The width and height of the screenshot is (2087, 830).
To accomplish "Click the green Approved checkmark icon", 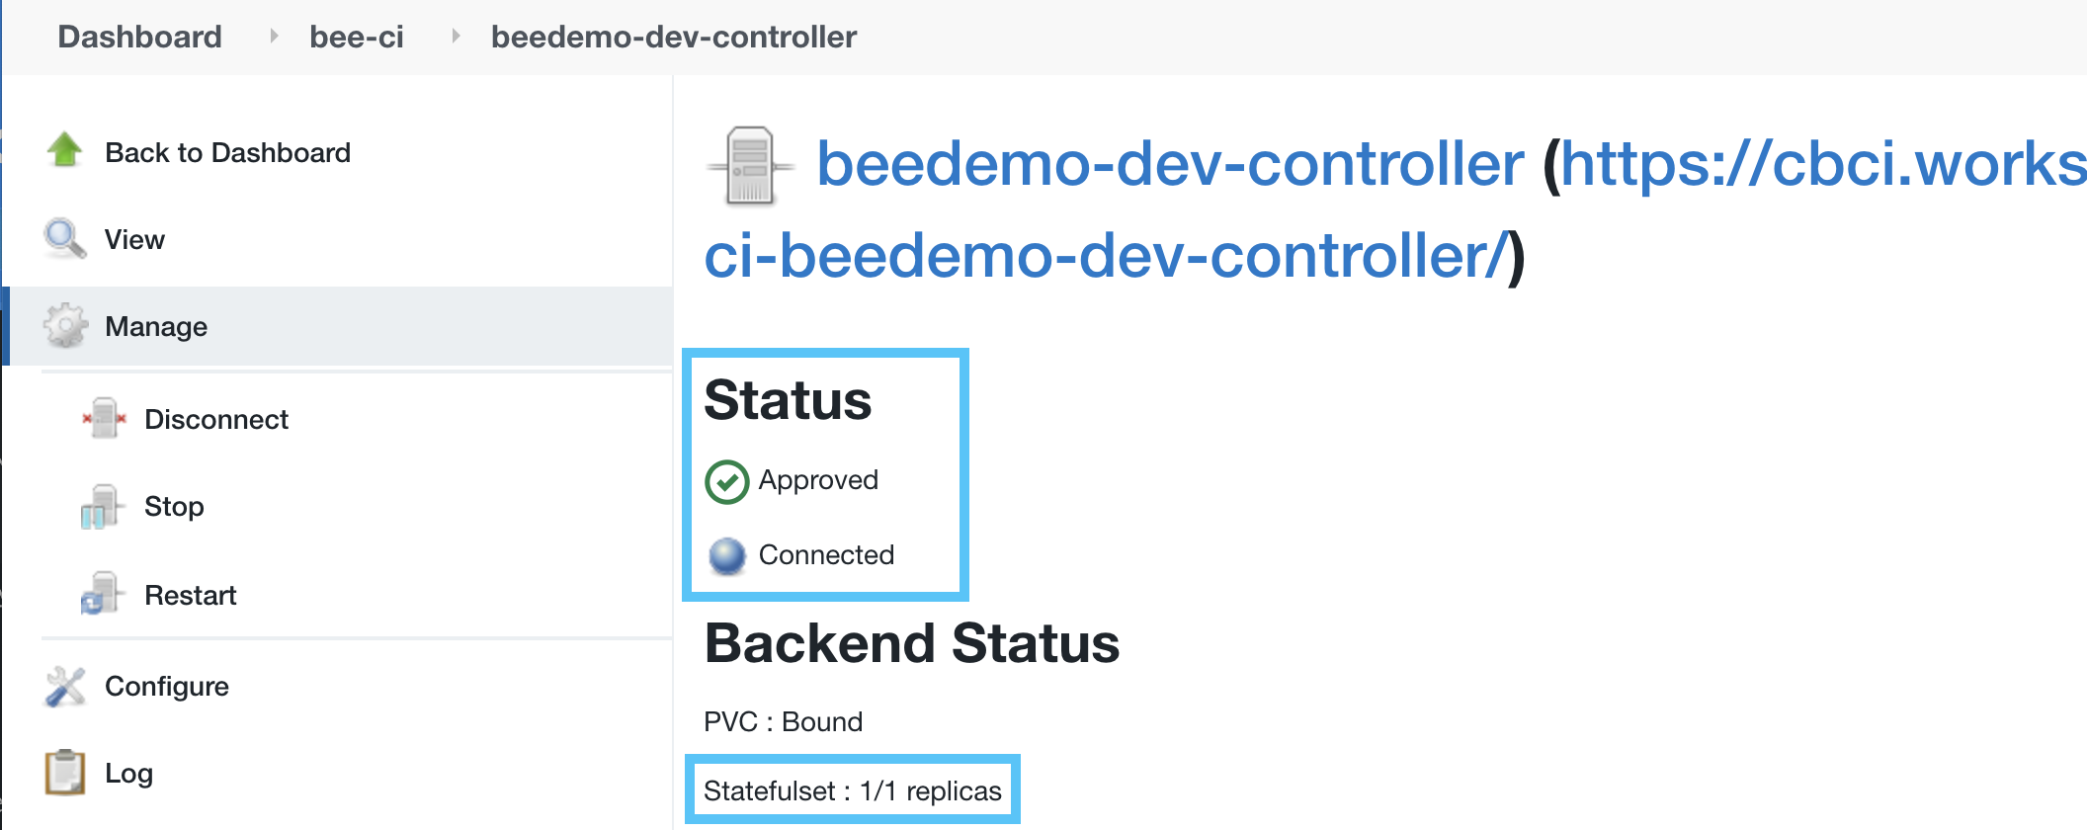I will click(725, 481).
